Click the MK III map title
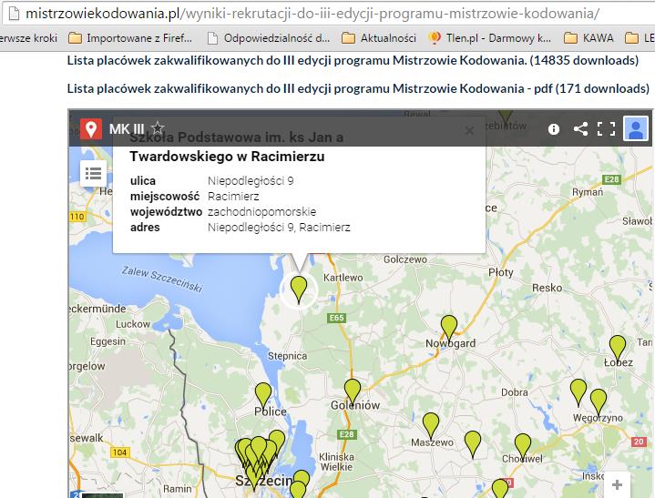Screen dimensions: 655x498 [x=127, y=129]
